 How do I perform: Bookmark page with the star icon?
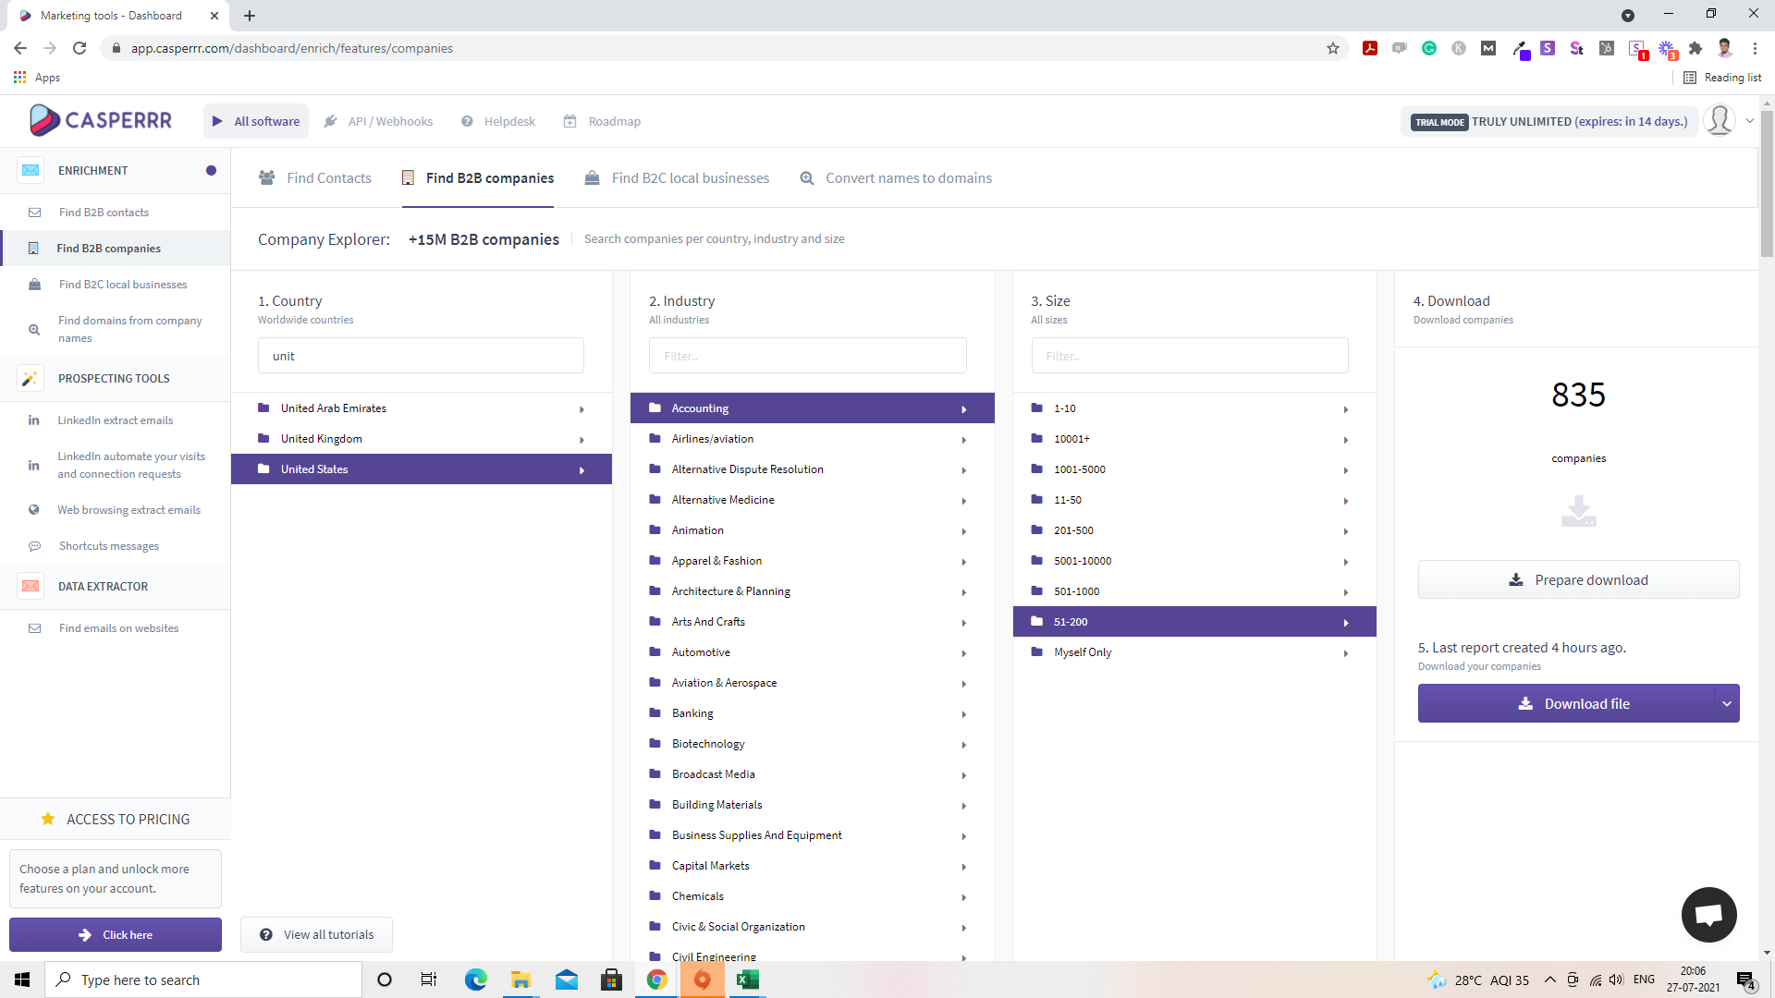coord(1332,48)
